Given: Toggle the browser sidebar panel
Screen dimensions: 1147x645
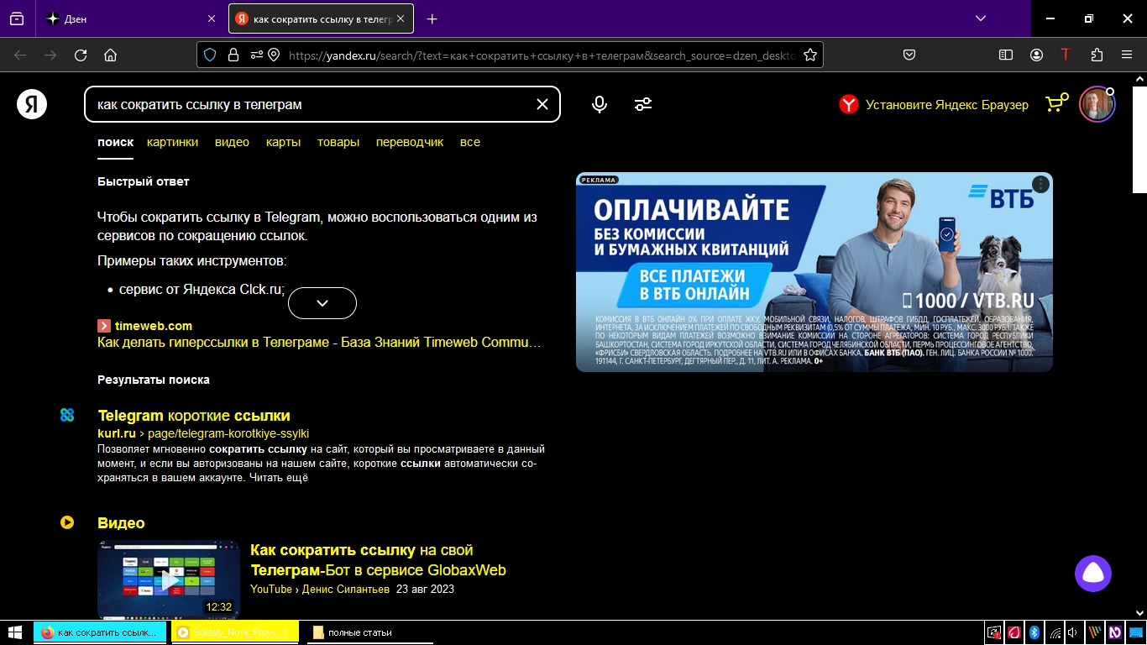Looking at the screenshot, I should point(1006,55).
